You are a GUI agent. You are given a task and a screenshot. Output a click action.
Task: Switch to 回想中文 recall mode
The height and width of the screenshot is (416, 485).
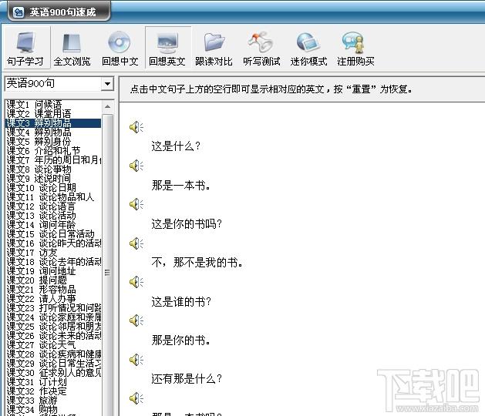[x=120, y=48]
